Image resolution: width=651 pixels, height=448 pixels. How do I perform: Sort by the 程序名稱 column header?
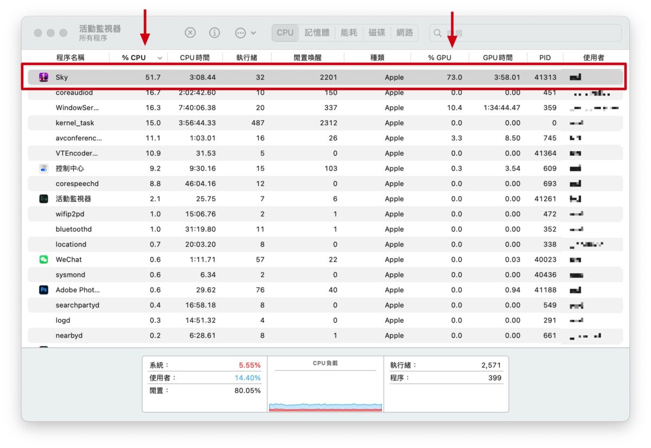(x=71, y=57)
